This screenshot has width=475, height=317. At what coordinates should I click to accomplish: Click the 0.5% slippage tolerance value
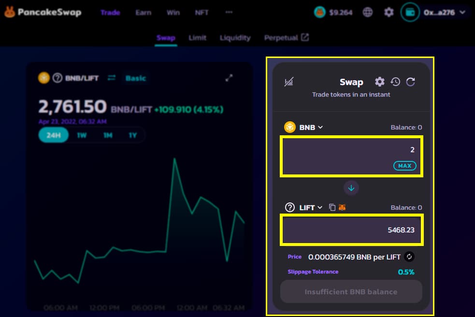406,272
